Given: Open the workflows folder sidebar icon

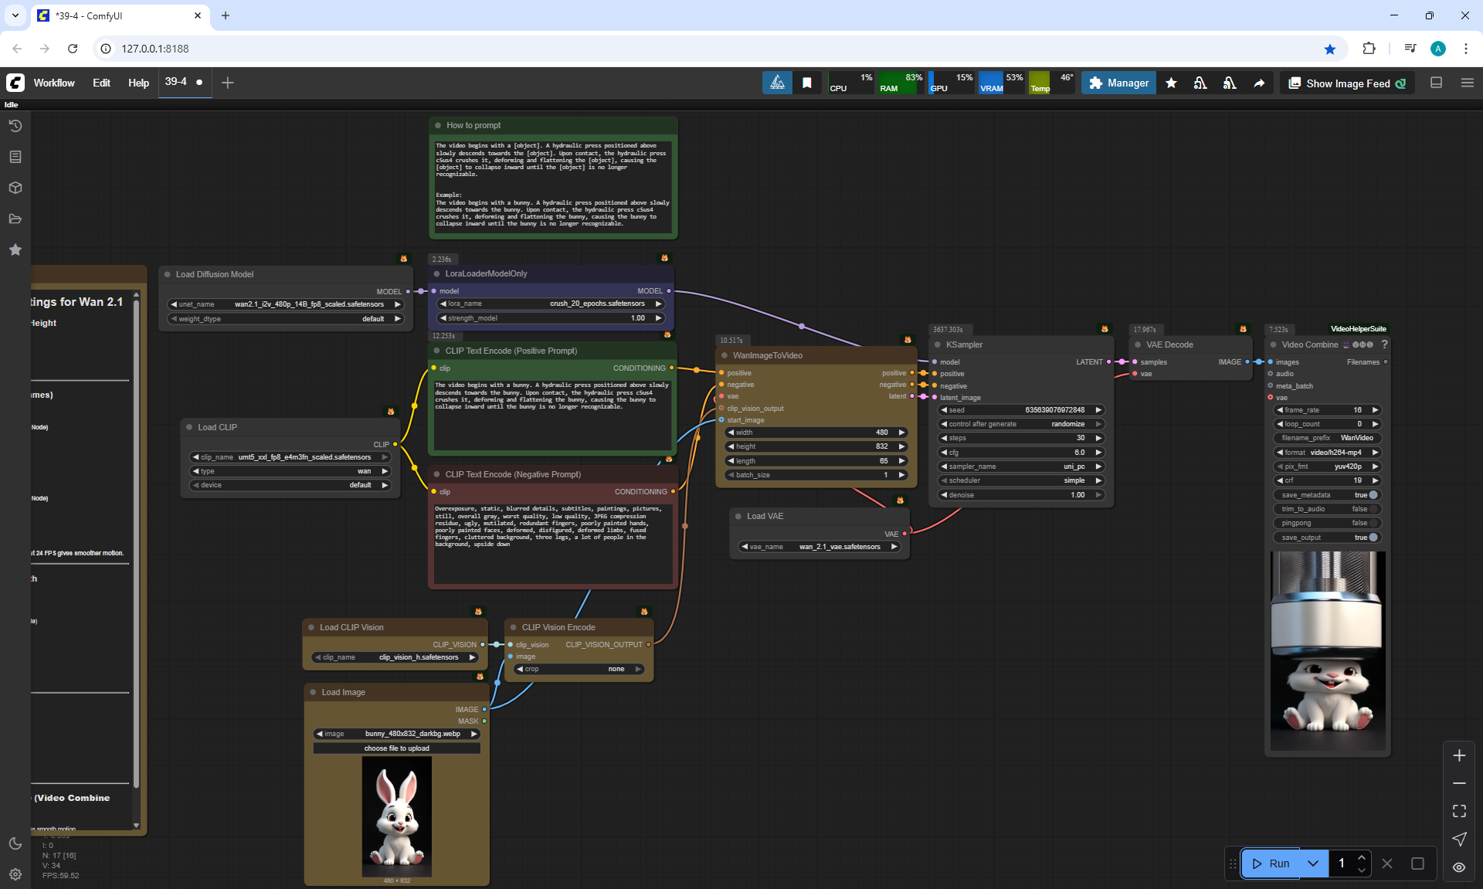Looking at the screenshot, I should [15, 219].
